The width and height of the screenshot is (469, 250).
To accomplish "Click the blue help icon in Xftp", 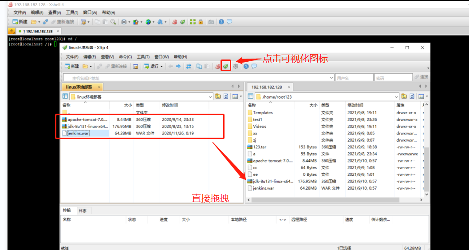I will click(x=246, y=66).
